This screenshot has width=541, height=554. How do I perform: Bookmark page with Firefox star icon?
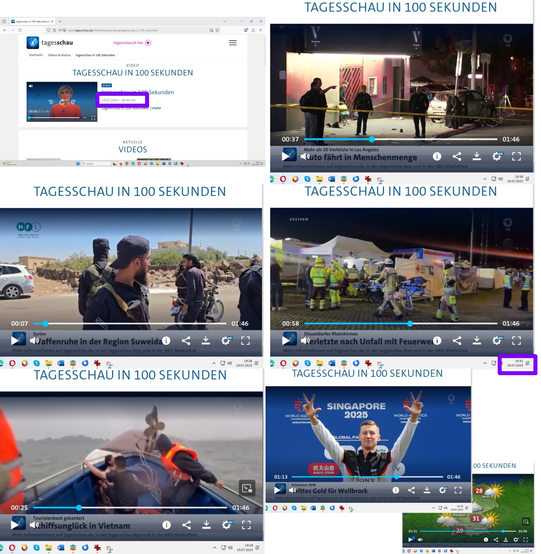point(217,30)
